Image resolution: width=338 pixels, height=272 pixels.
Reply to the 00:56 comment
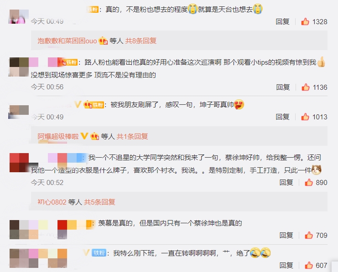[x=283, y=87]
